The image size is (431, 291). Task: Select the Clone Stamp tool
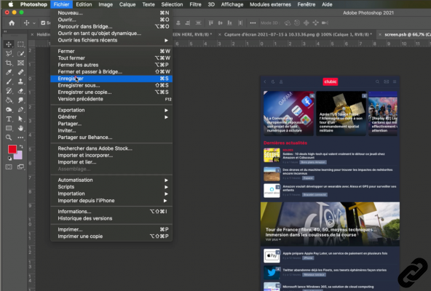20,81
